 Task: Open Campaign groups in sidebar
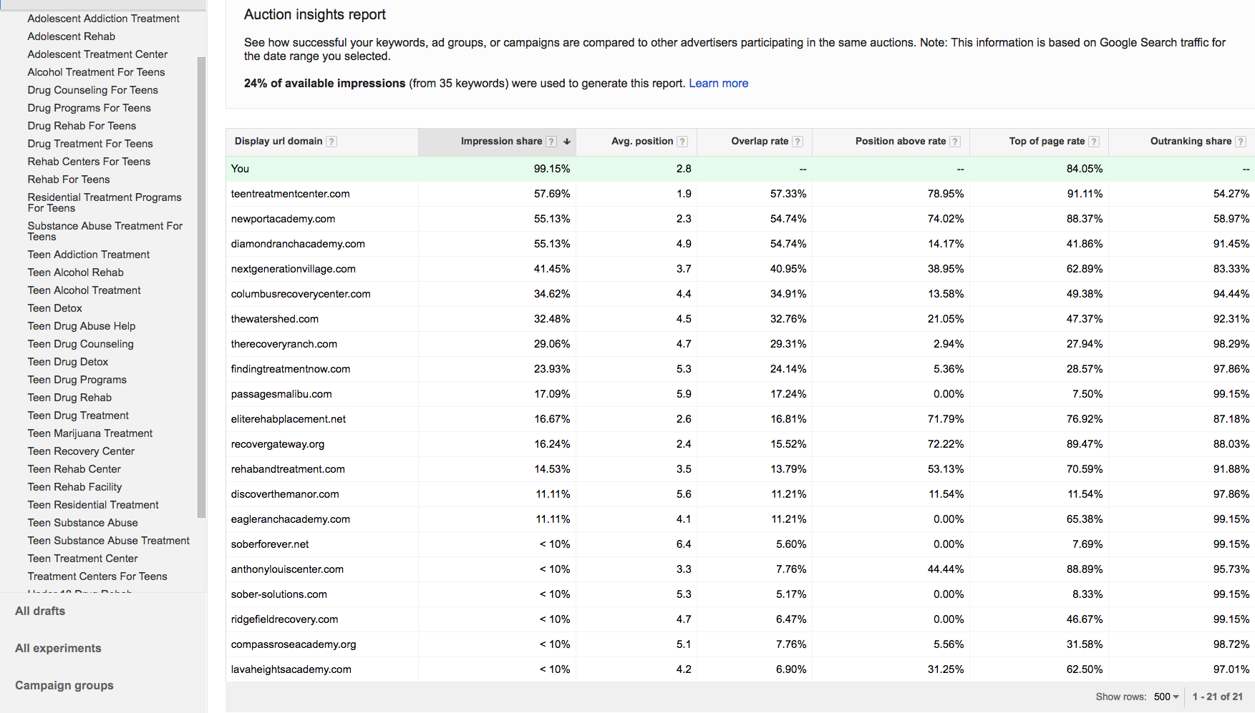[x=64, y=685]
